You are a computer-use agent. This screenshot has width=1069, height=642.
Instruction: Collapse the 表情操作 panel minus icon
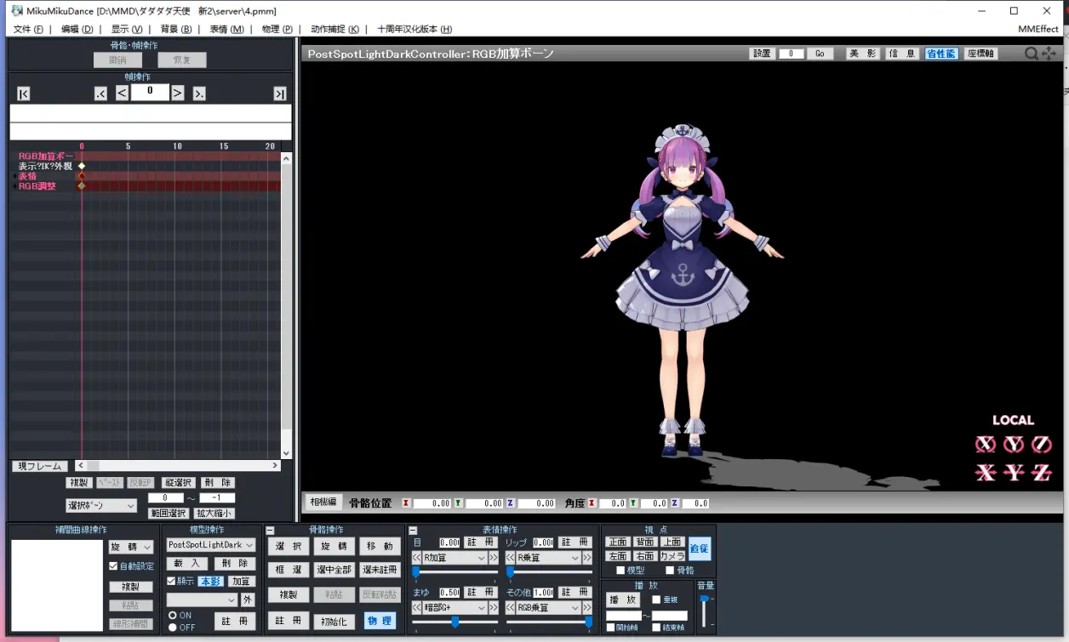[414, 531]
